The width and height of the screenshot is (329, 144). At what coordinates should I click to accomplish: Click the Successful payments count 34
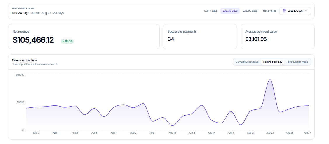pos(171,39)
